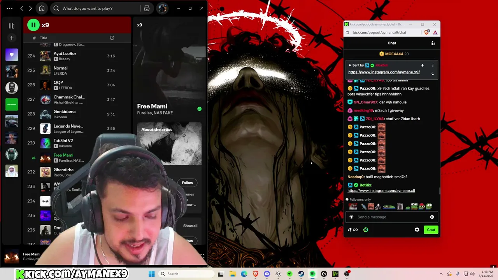This screenshot has height=280, width=498.
Task: Open the Breezy artist link
Action: [65, 59]
